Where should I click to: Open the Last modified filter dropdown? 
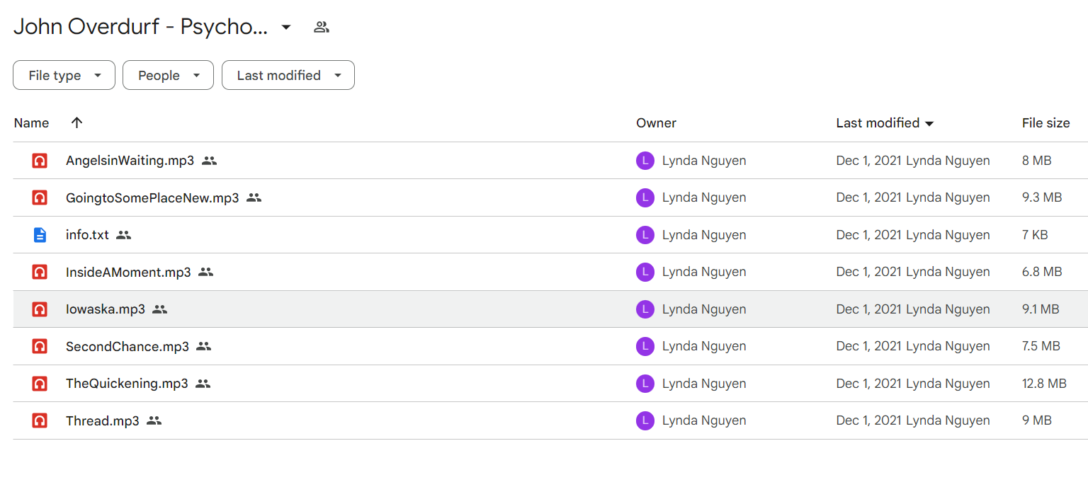click(288, 75)
